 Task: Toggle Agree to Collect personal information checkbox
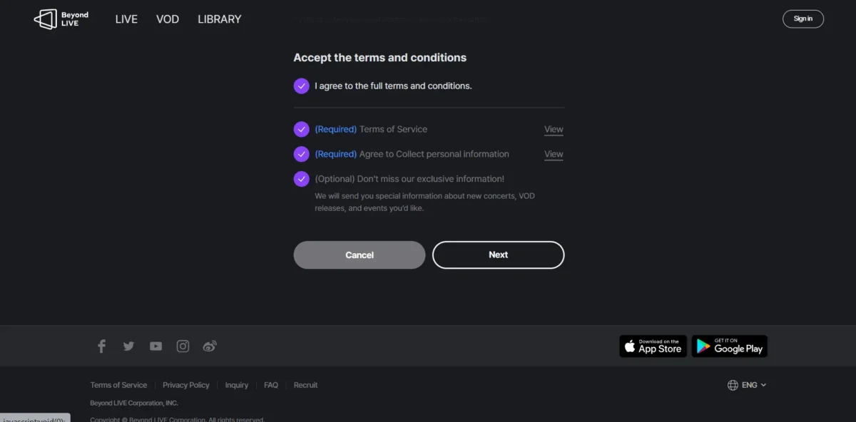tap(301, 154)
